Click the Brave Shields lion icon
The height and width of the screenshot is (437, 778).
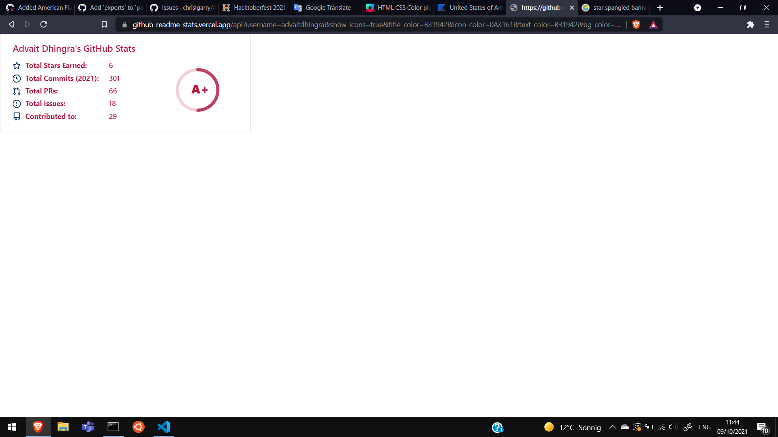[x=636, y=25]
